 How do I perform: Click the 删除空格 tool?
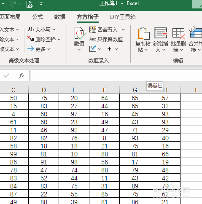[41, 39]
